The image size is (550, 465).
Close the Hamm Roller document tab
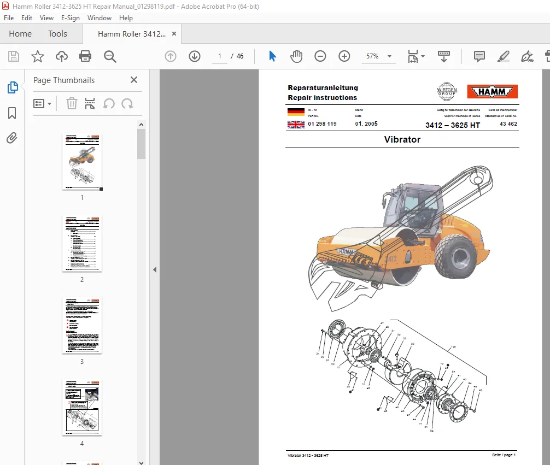(174, 34)
